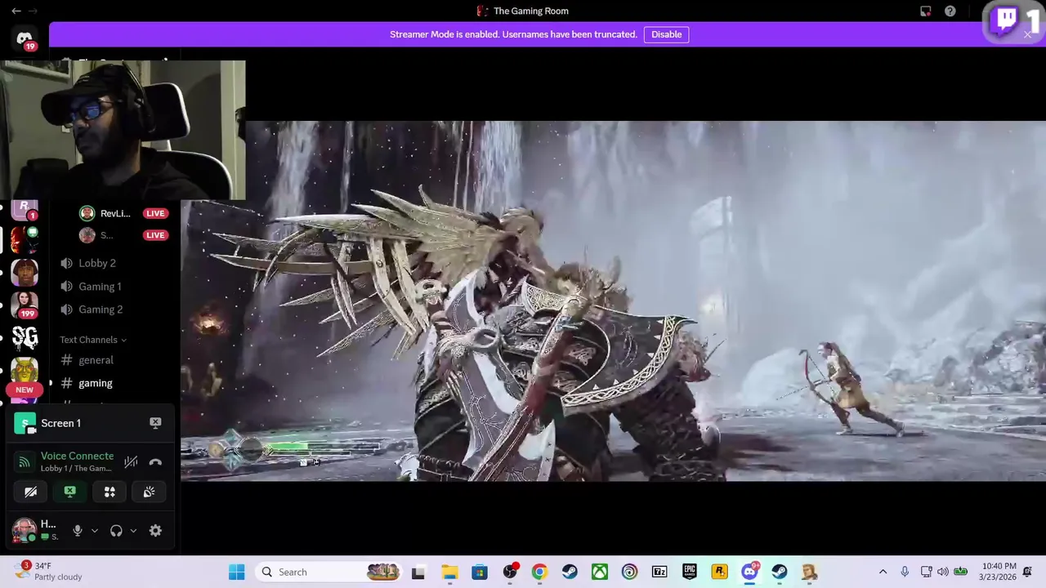
Task: Expand microphone input options arrow
Action: [x=95, y=531]
